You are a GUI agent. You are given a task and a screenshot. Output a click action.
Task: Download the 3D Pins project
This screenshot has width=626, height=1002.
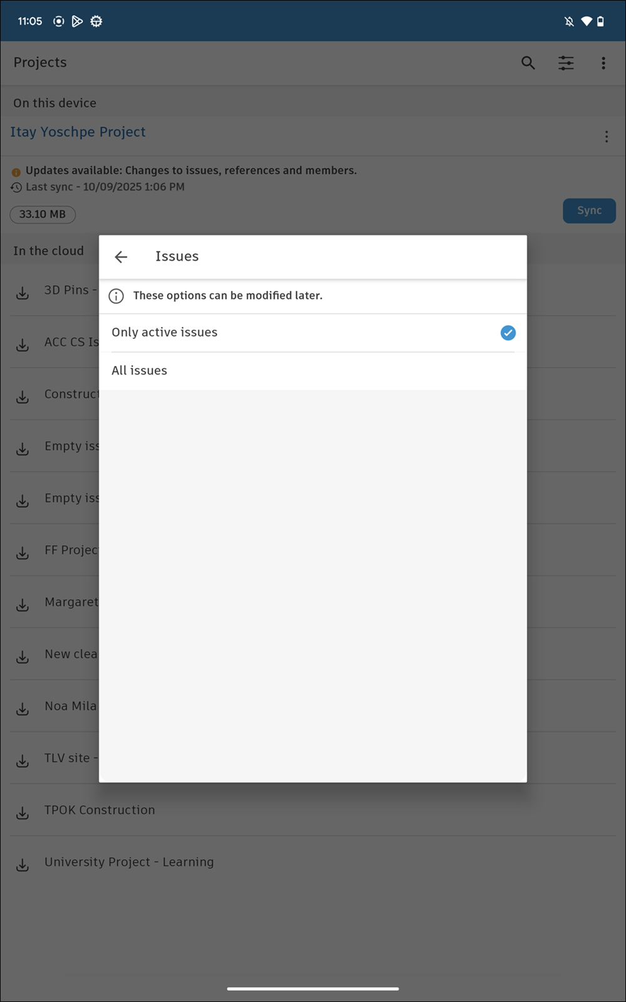pos(23,293)
